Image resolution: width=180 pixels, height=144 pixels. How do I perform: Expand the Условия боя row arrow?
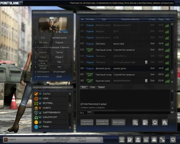pos(35,48)
